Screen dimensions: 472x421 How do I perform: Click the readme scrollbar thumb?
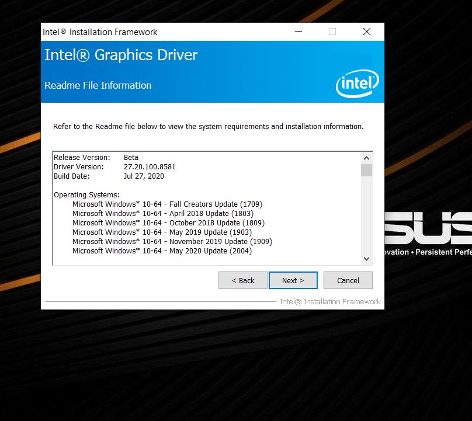pyautogui.click(x=366, y=170)
